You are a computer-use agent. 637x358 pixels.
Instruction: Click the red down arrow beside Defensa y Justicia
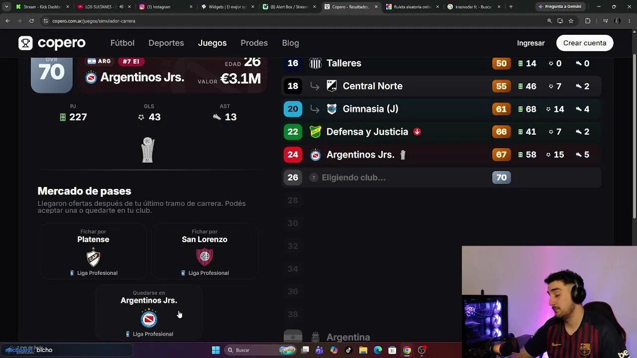coord(417,132)
